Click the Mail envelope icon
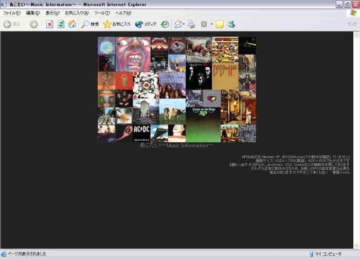Screen dimensions: 360x259 tap(178, 24)
